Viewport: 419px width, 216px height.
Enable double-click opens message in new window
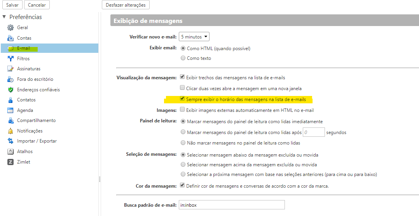pyautogui.click(x=182, y=88)
